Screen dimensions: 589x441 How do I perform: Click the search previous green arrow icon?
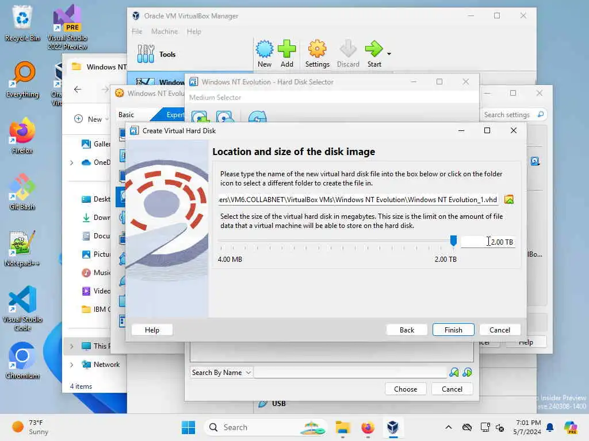coord(454,372)
